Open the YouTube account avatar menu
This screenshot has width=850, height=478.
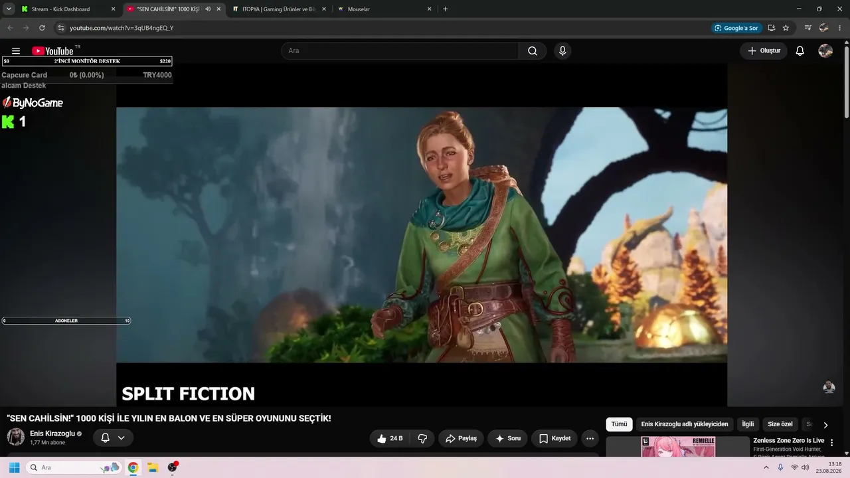(x=825, y=51)
